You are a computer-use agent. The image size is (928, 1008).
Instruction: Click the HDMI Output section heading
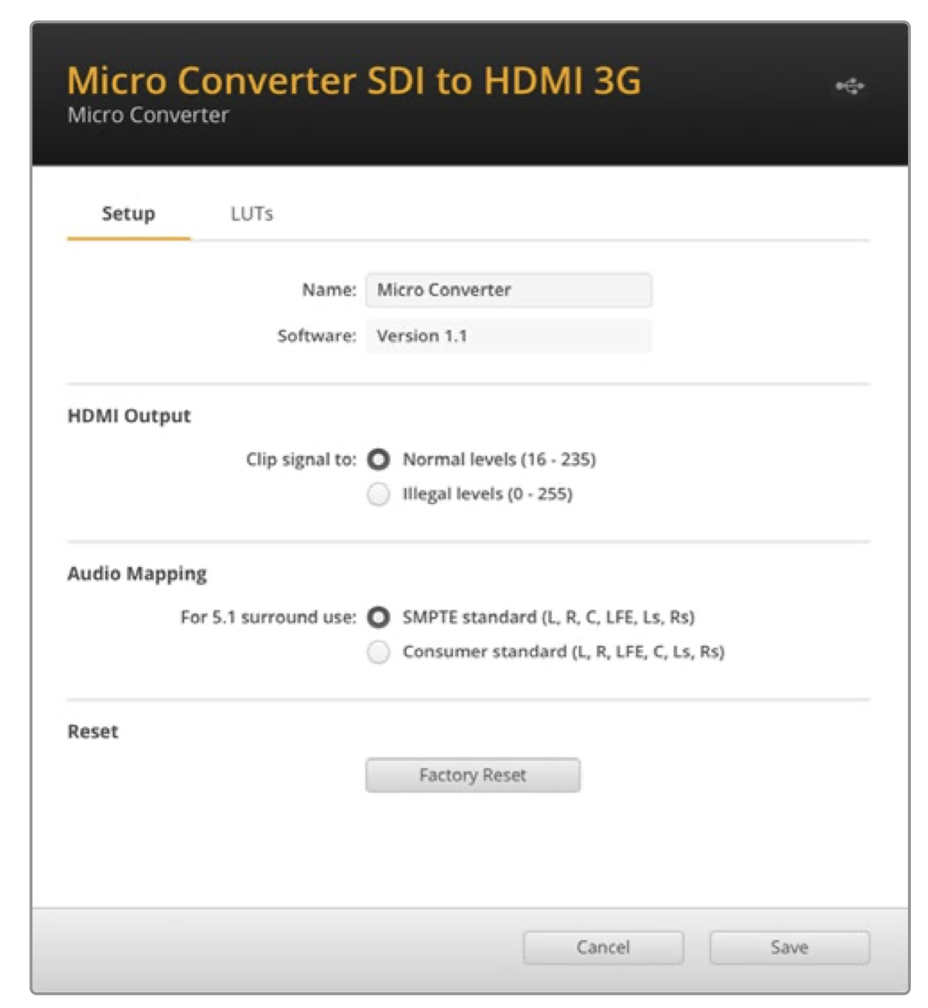pyautogui.click(x=129, y=416)
